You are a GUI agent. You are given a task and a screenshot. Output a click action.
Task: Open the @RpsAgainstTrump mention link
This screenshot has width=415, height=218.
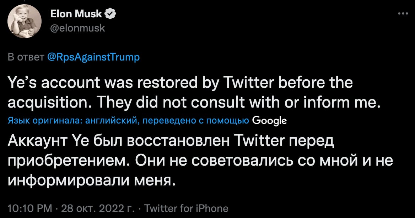coord(93,57)
